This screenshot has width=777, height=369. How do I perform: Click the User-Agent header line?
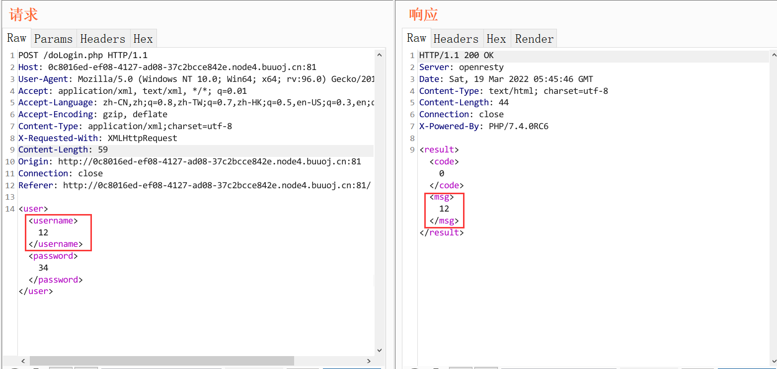click(196, 79)
